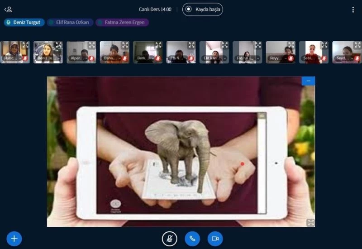Click the Kayda başla record button
This screenshot has height=249, width=362.
(202, 10)
